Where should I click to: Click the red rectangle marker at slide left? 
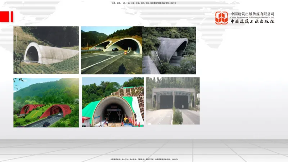(x=4, y=17)
